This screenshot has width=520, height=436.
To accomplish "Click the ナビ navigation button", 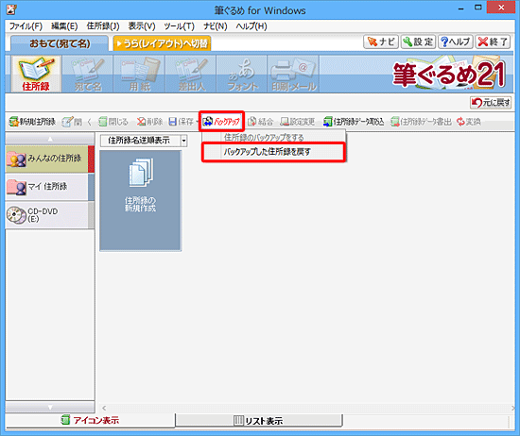I will coord(381,42).
